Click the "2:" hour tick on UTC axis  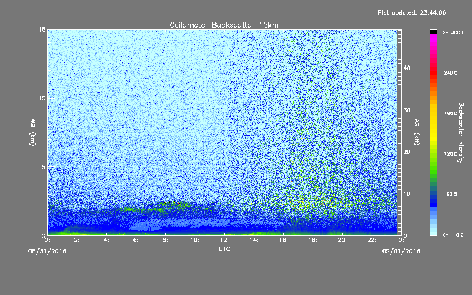(x=77, y=240)
